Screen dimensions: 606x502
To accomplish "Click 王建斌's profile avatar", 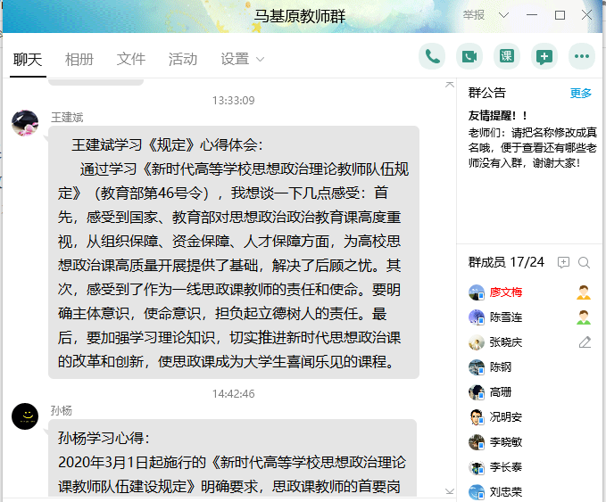I will pos(25,123).
